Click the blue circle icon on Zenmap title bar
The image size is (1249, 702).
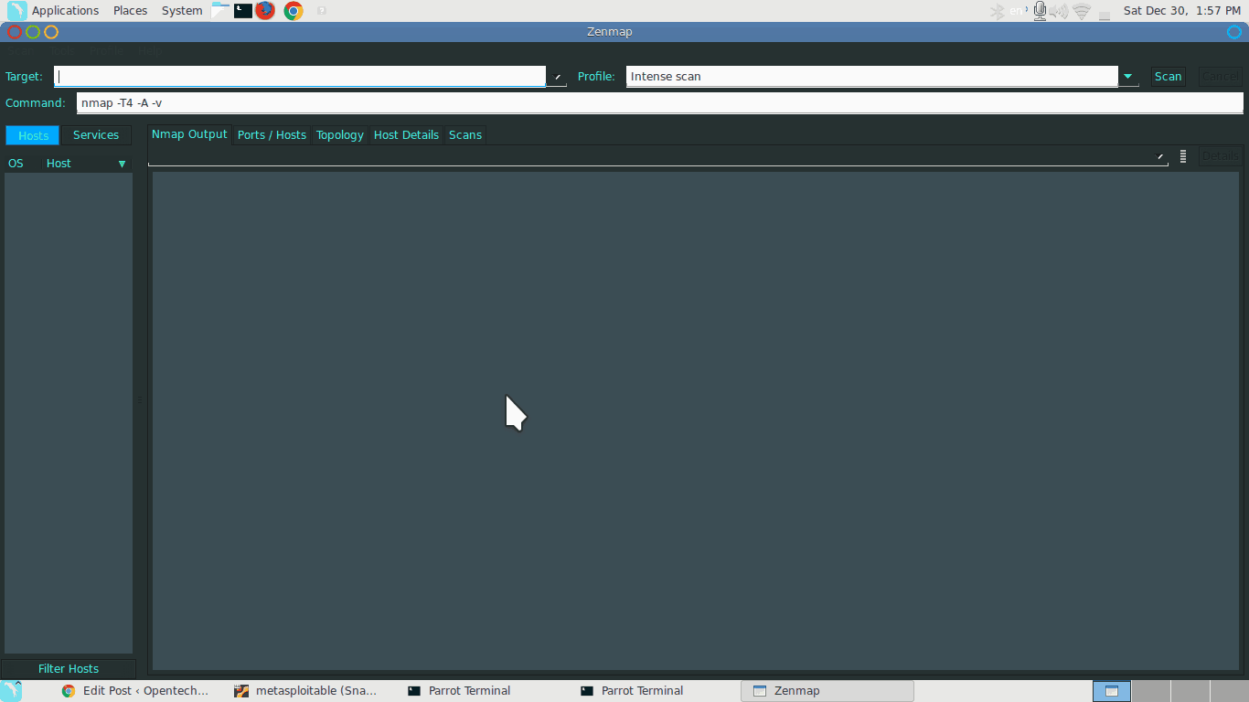coord(1234,32)
